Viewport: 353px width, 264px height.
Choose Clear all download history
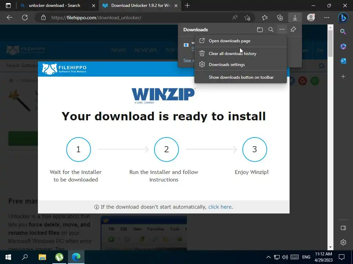click(240, 53)
